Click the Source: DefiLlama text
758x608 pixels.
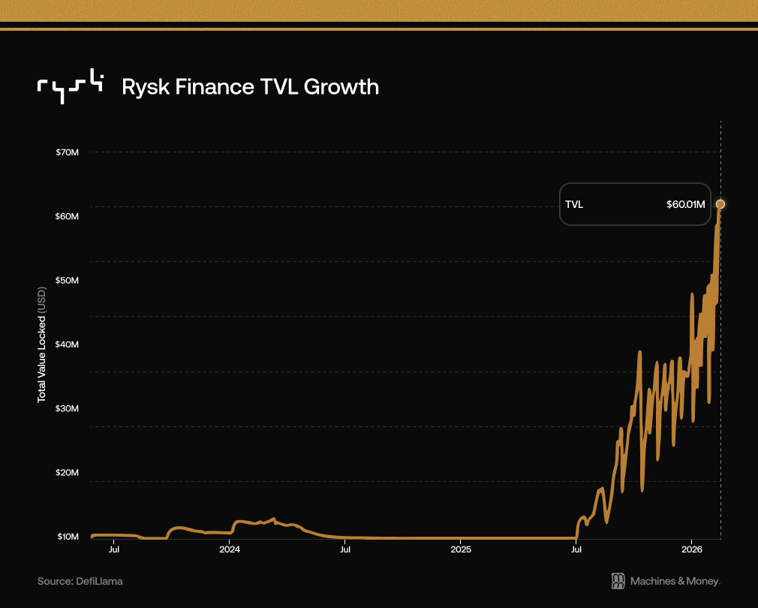pos(80,581)
